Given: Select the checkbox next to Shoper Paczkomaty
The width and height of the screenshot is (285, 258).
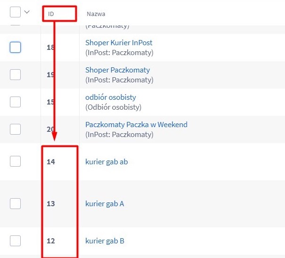Looking at the screenshot, I should (16, 74).
